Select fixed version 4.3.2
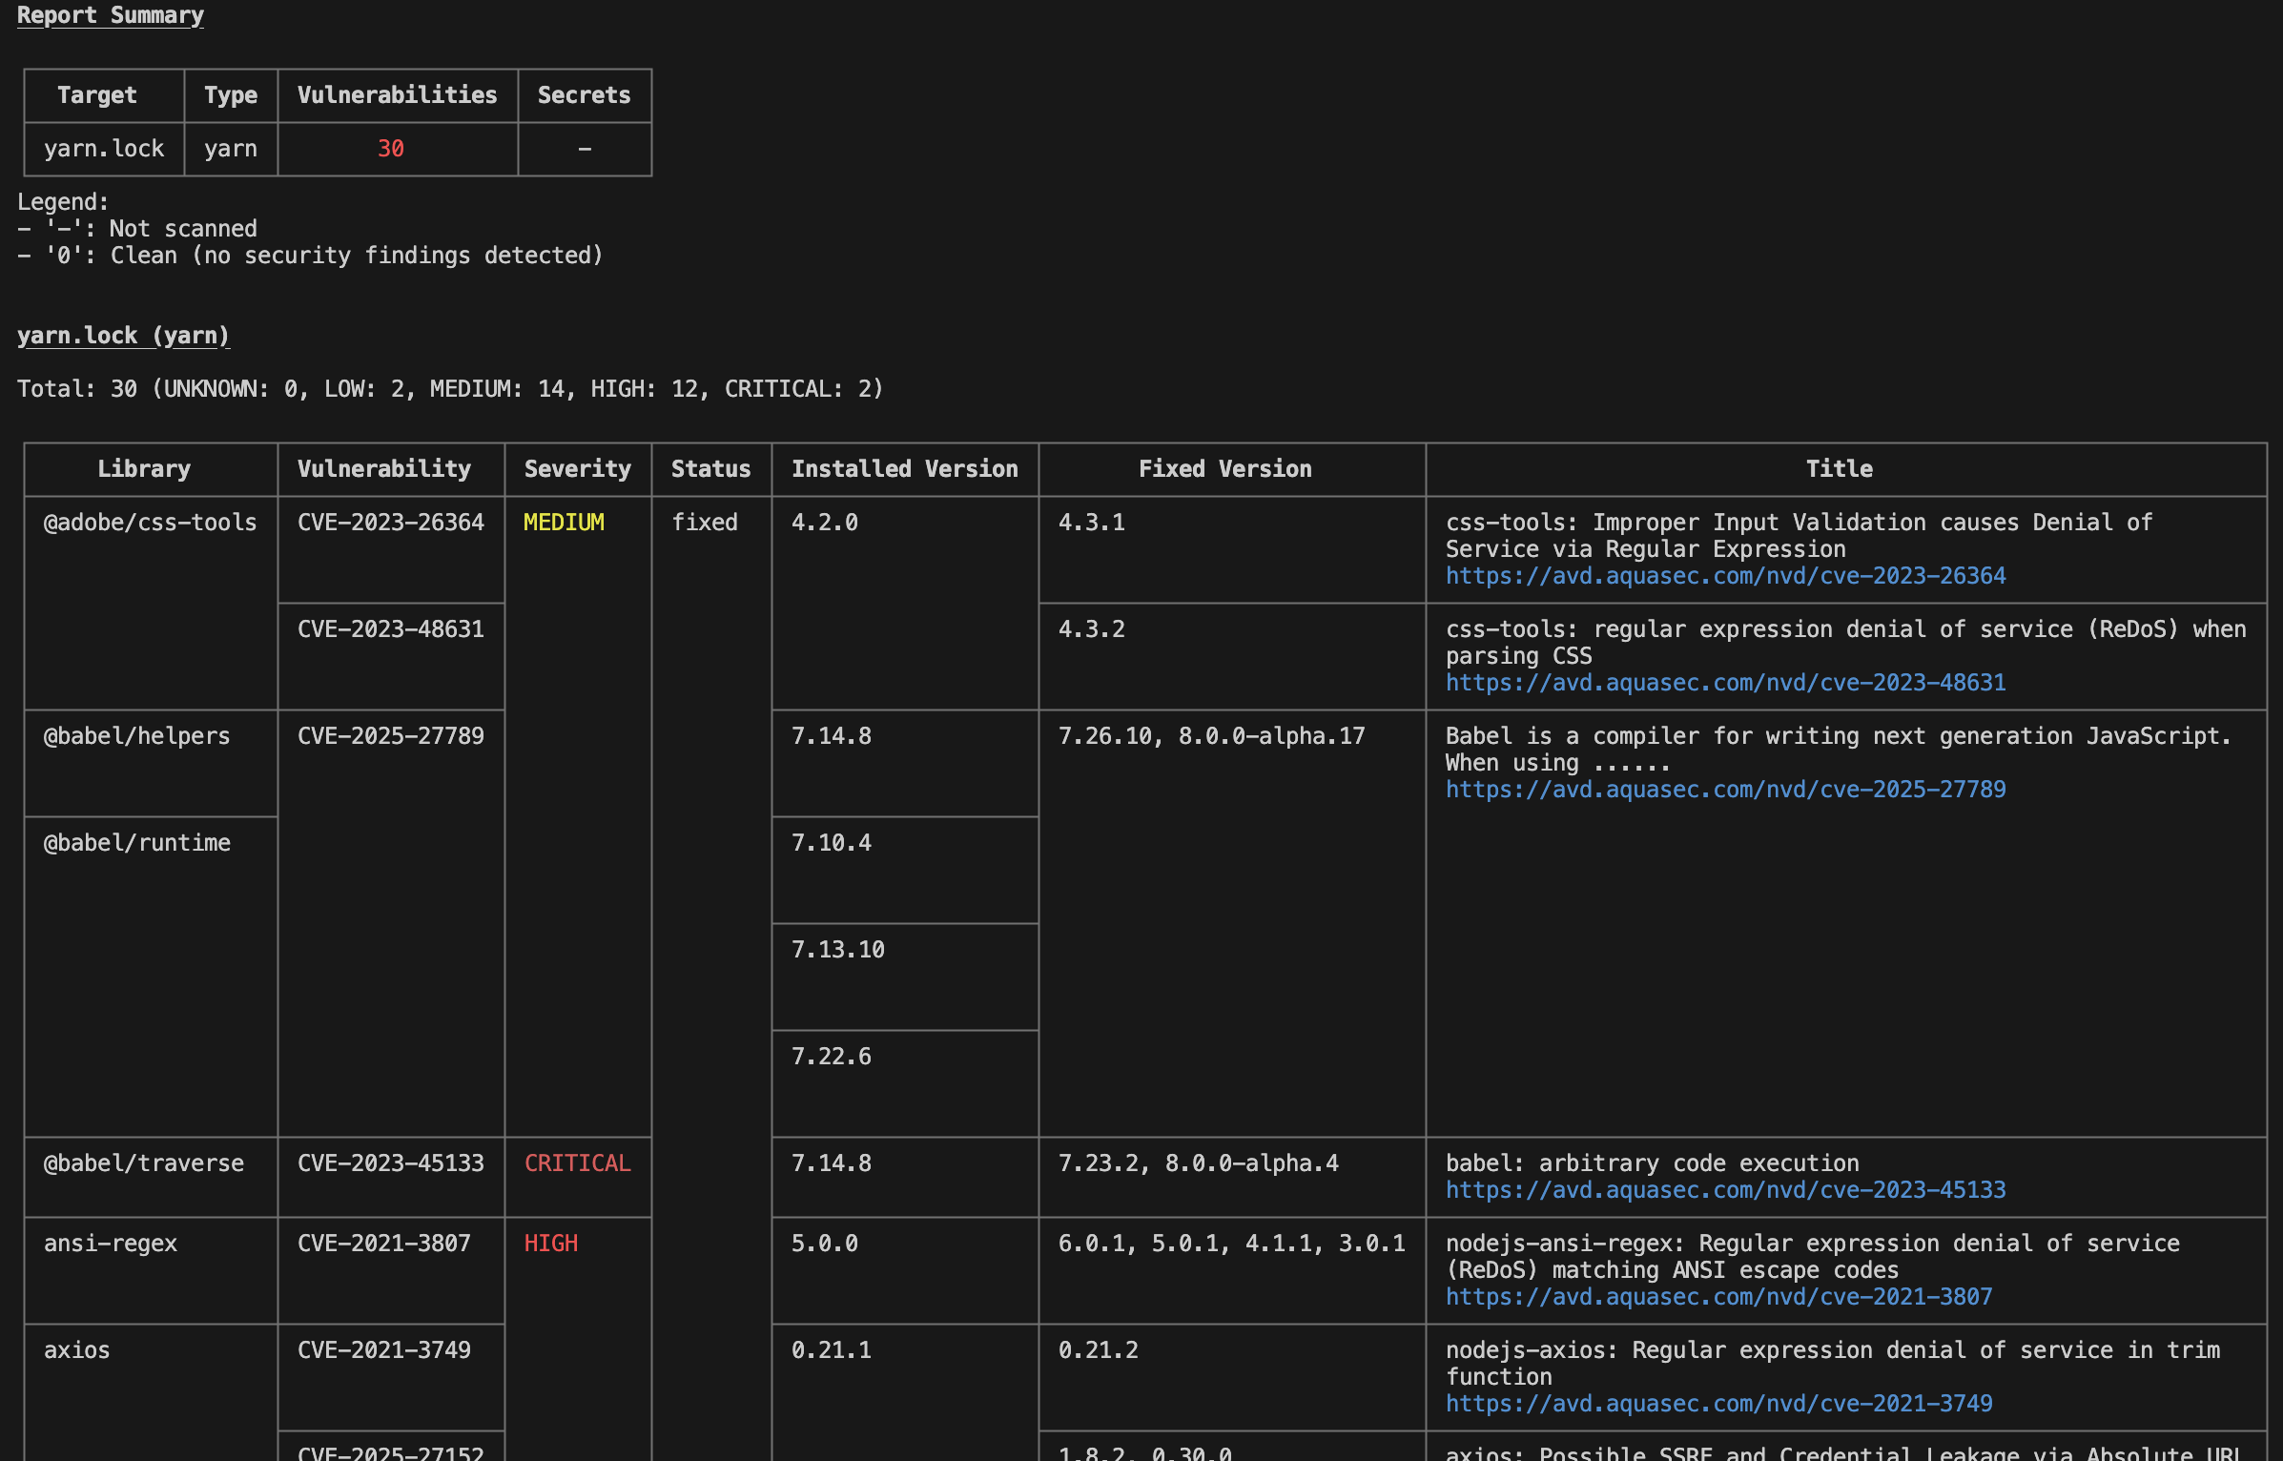 tap(1092, 629)
